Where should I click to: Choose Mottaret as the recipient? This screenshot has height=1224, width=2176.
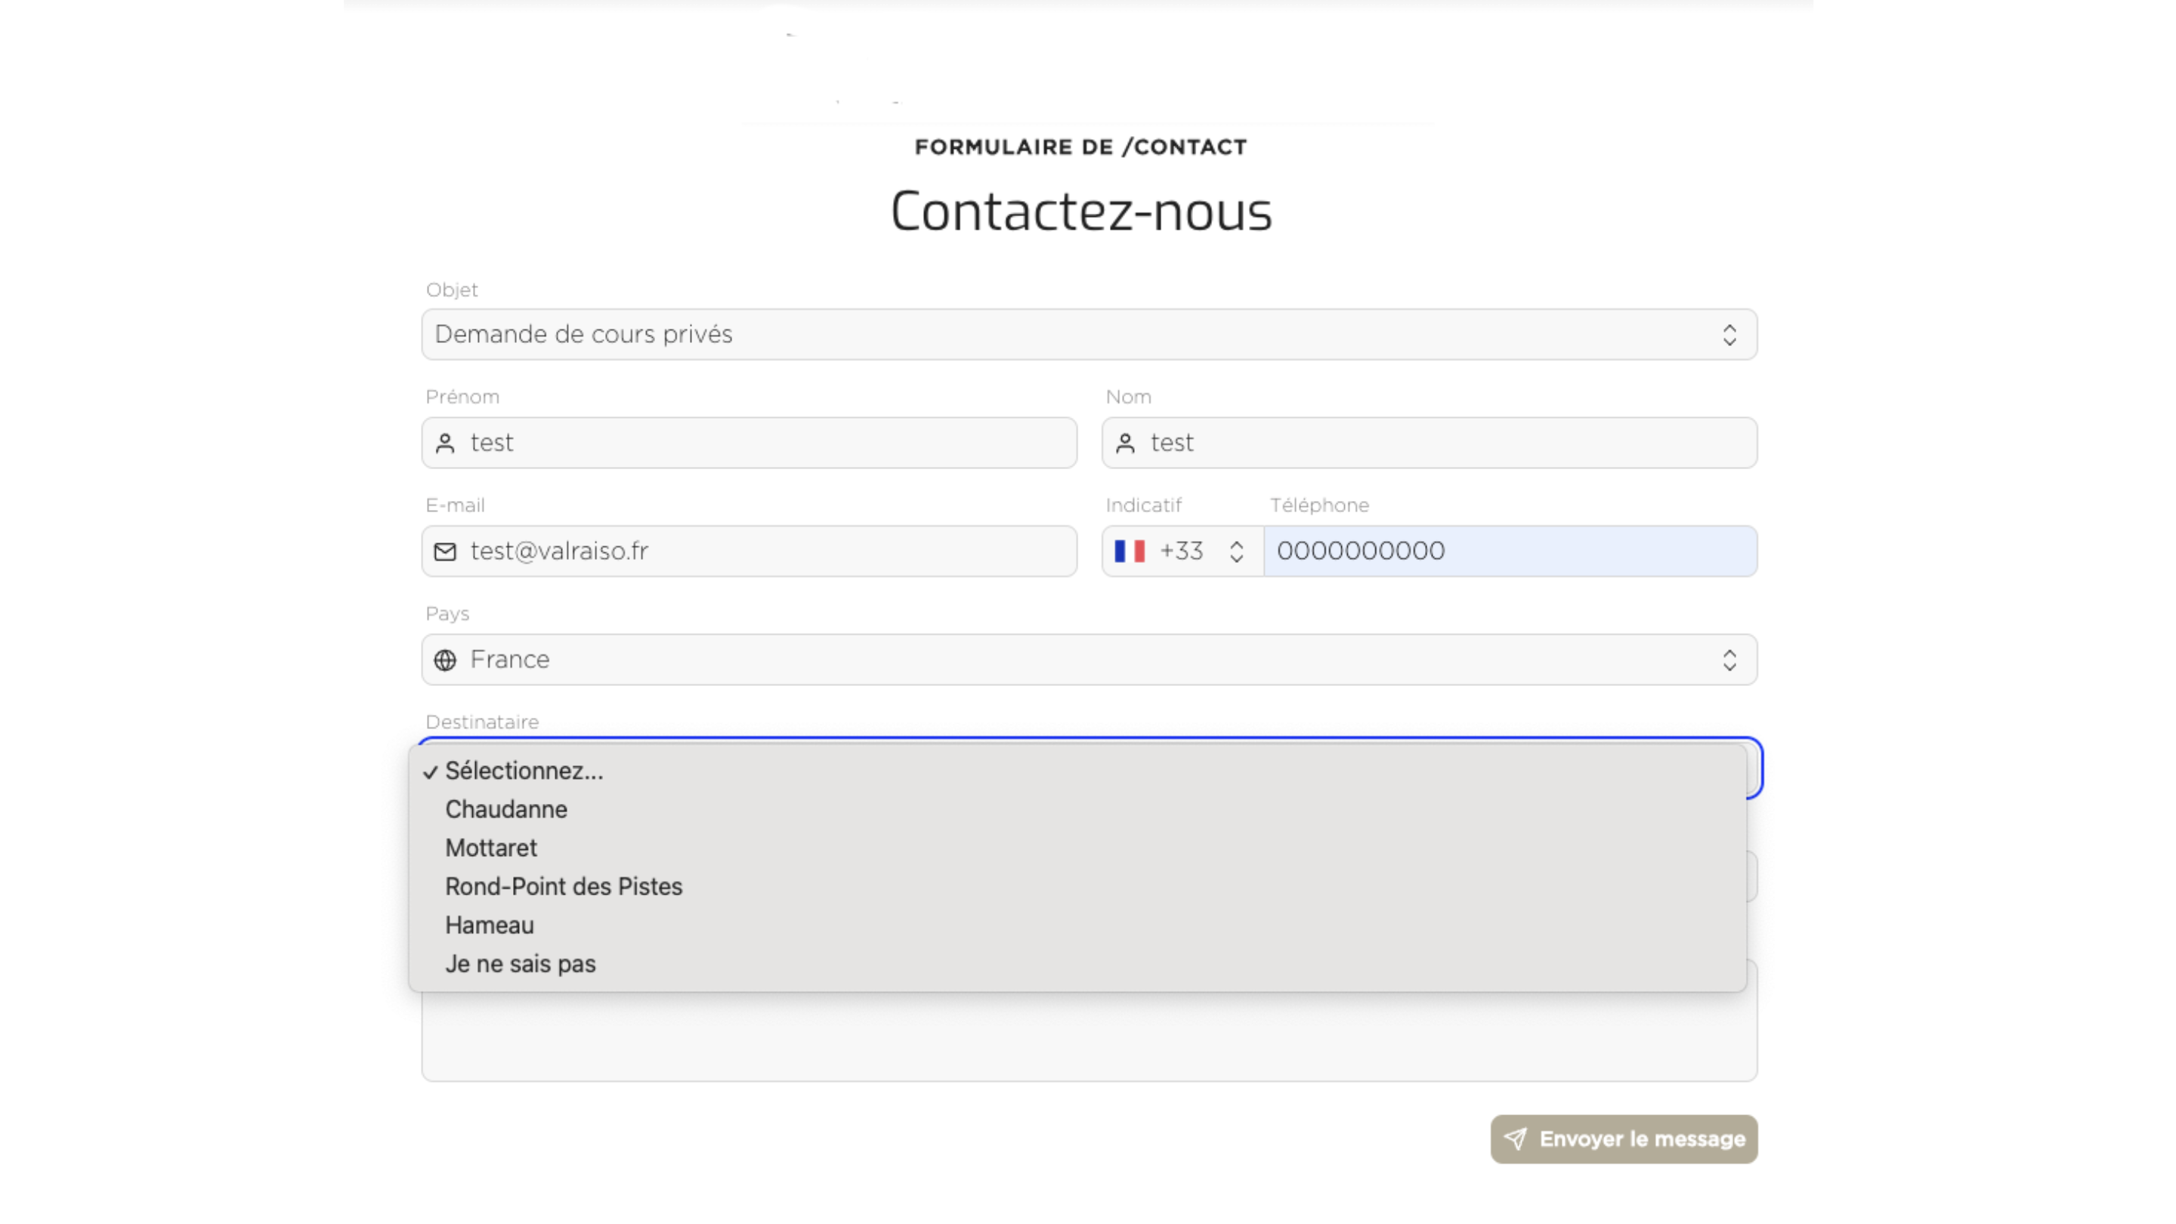491,848
